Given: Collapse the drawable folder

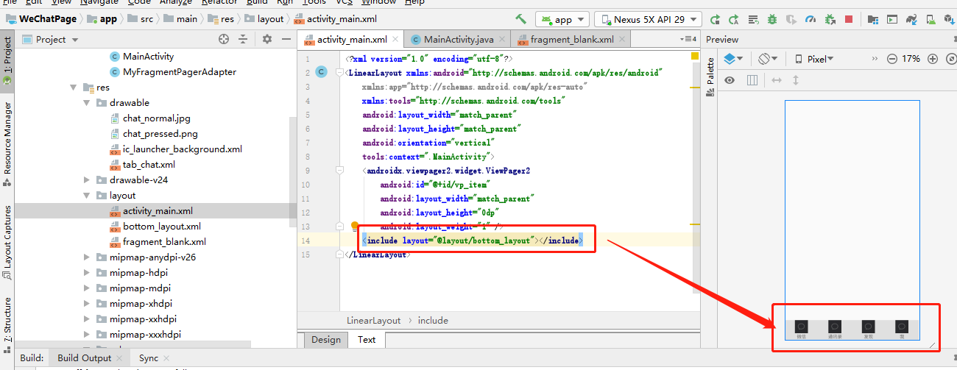Looking at the screenshot, I should coord(87,103).
